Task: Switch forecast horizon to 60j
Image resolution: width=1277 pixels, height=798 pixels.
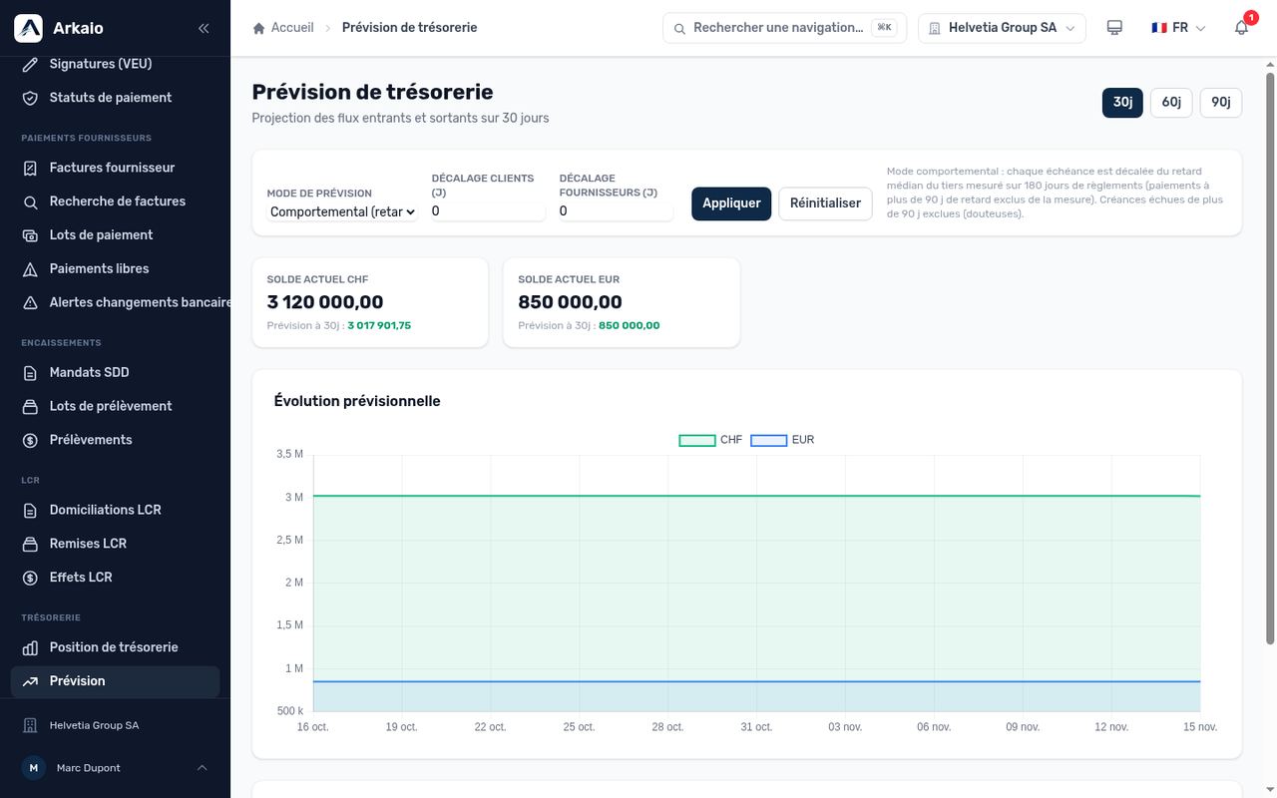Action: 1171,102
